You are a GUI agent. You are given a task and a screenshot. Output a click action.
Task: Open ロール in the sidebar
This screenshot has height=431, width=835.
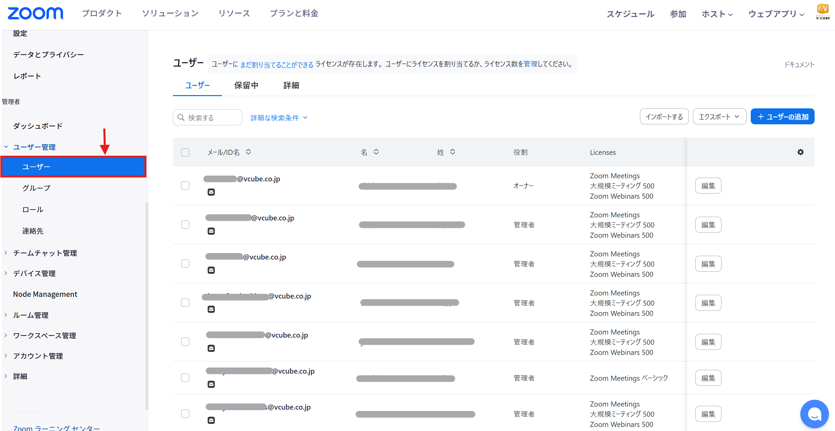[x=33, y=210]
